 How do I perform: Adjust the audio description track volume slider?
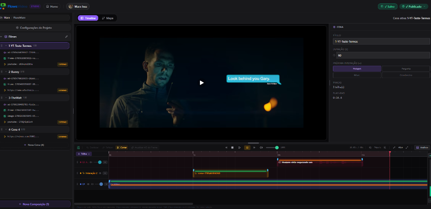tap(98, 162)
